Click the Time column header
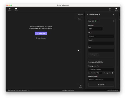This screenshot has height=99, width=126. [x=80, y=19]
